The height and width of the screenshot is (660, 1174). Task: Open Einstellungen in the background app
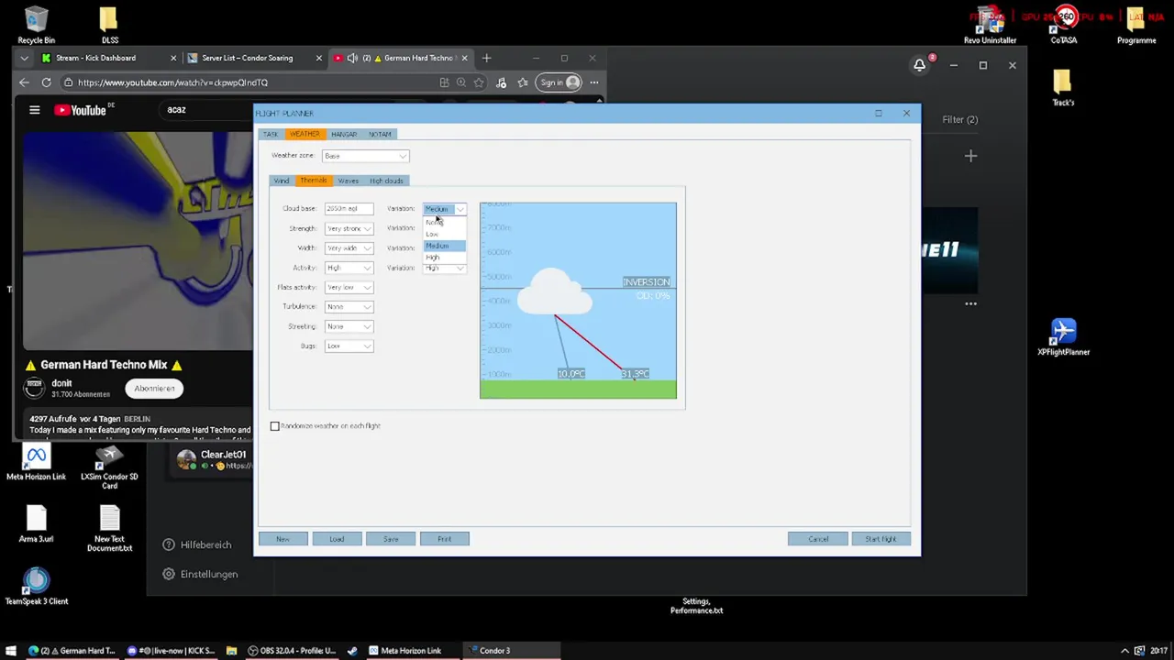[200, 574]
